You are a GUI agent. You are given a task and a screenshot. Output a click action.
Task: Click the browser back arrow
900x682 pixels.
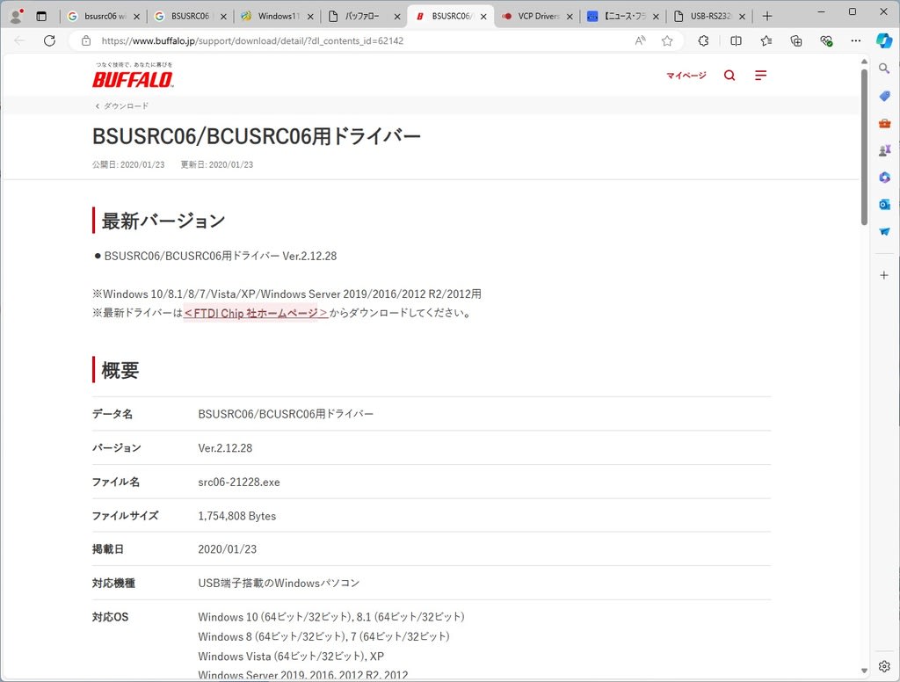pyautogui.click(x=20, y=40)
